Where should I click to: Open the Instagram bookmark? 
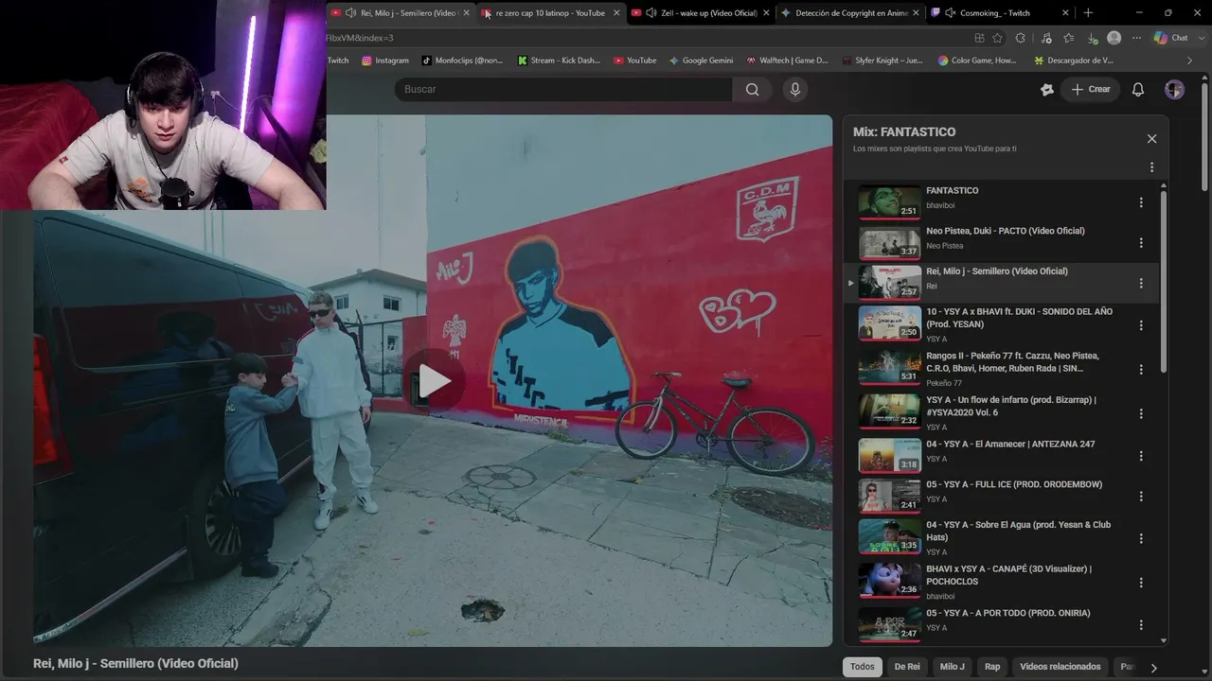pyautogui.click(x=385, y=61)
